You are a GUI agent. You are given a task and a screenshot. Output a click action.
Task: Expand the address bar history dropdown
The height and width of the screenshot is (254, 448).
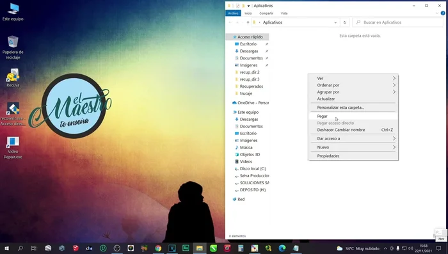(335, 22)
